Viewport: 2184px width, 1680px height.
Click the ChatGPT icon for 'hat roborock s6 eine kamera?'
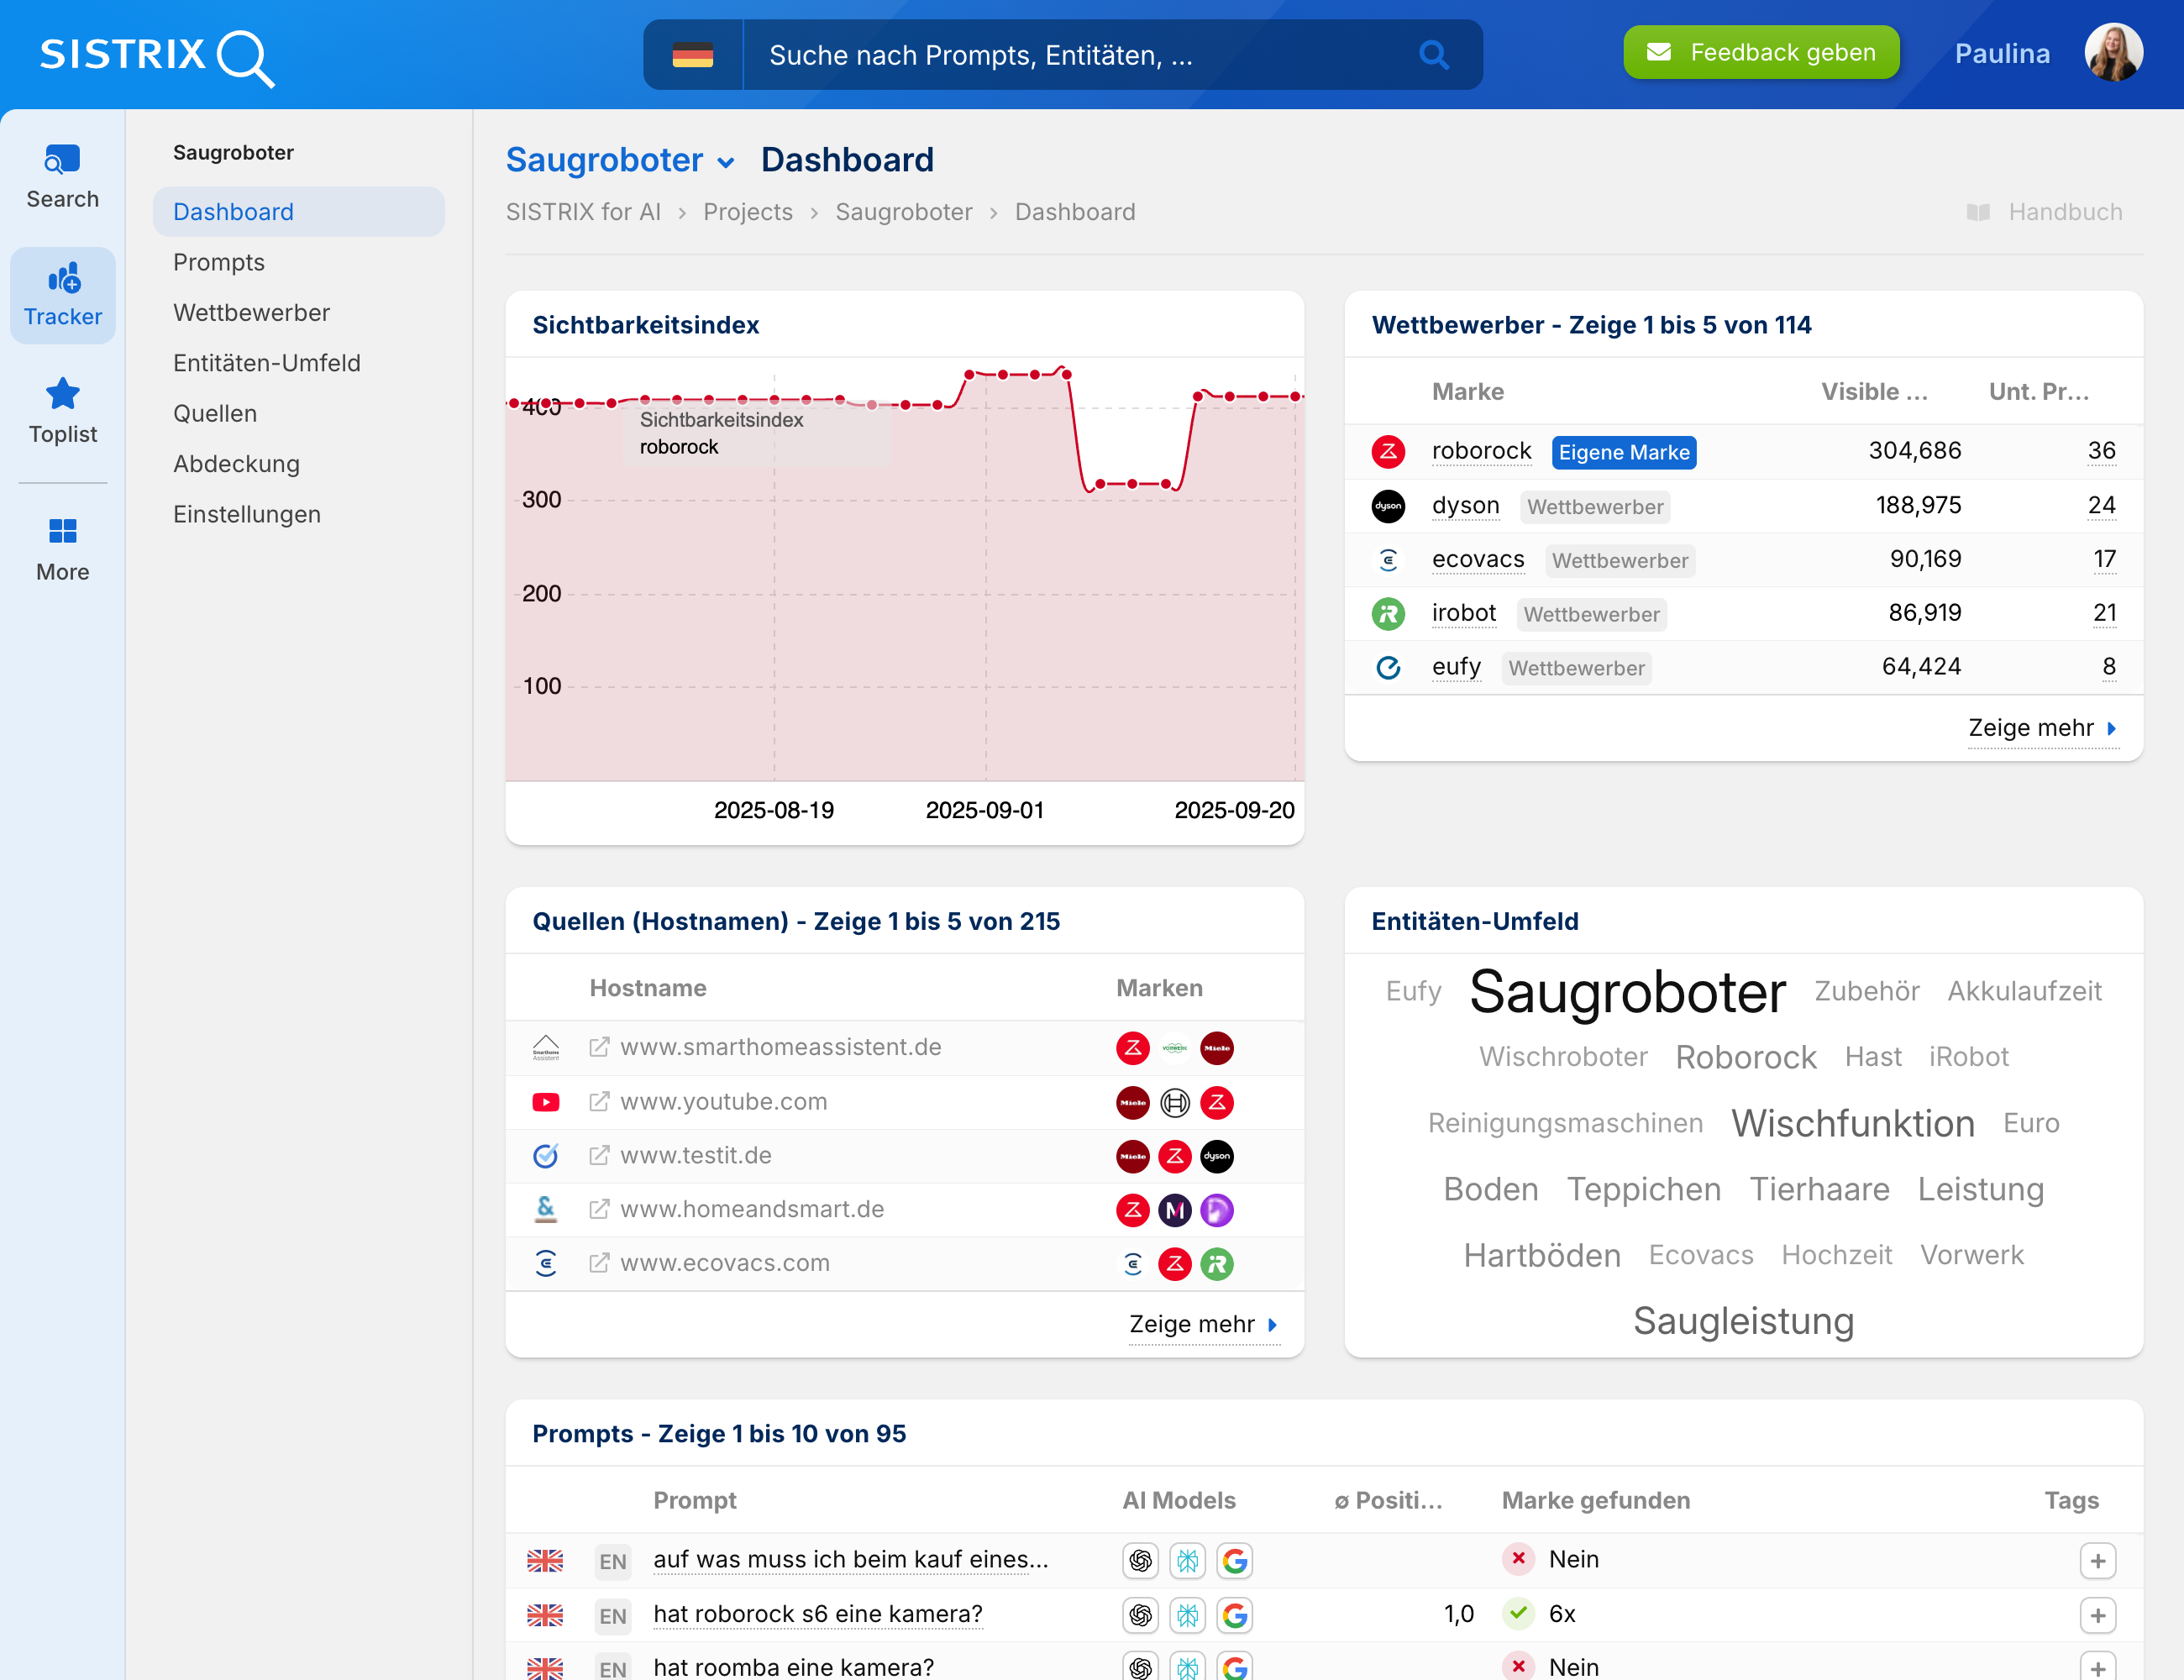[1141, 1614]
